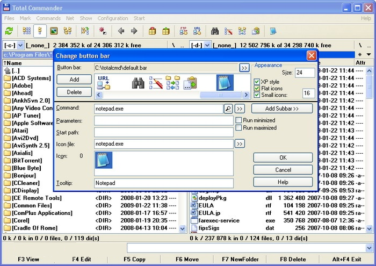Open the multi-rename tool icon
376x266 pixels.
(228, 31)
